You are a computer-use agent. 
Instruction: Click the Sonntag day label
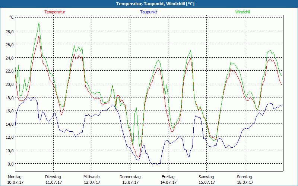tap(245, 177)
